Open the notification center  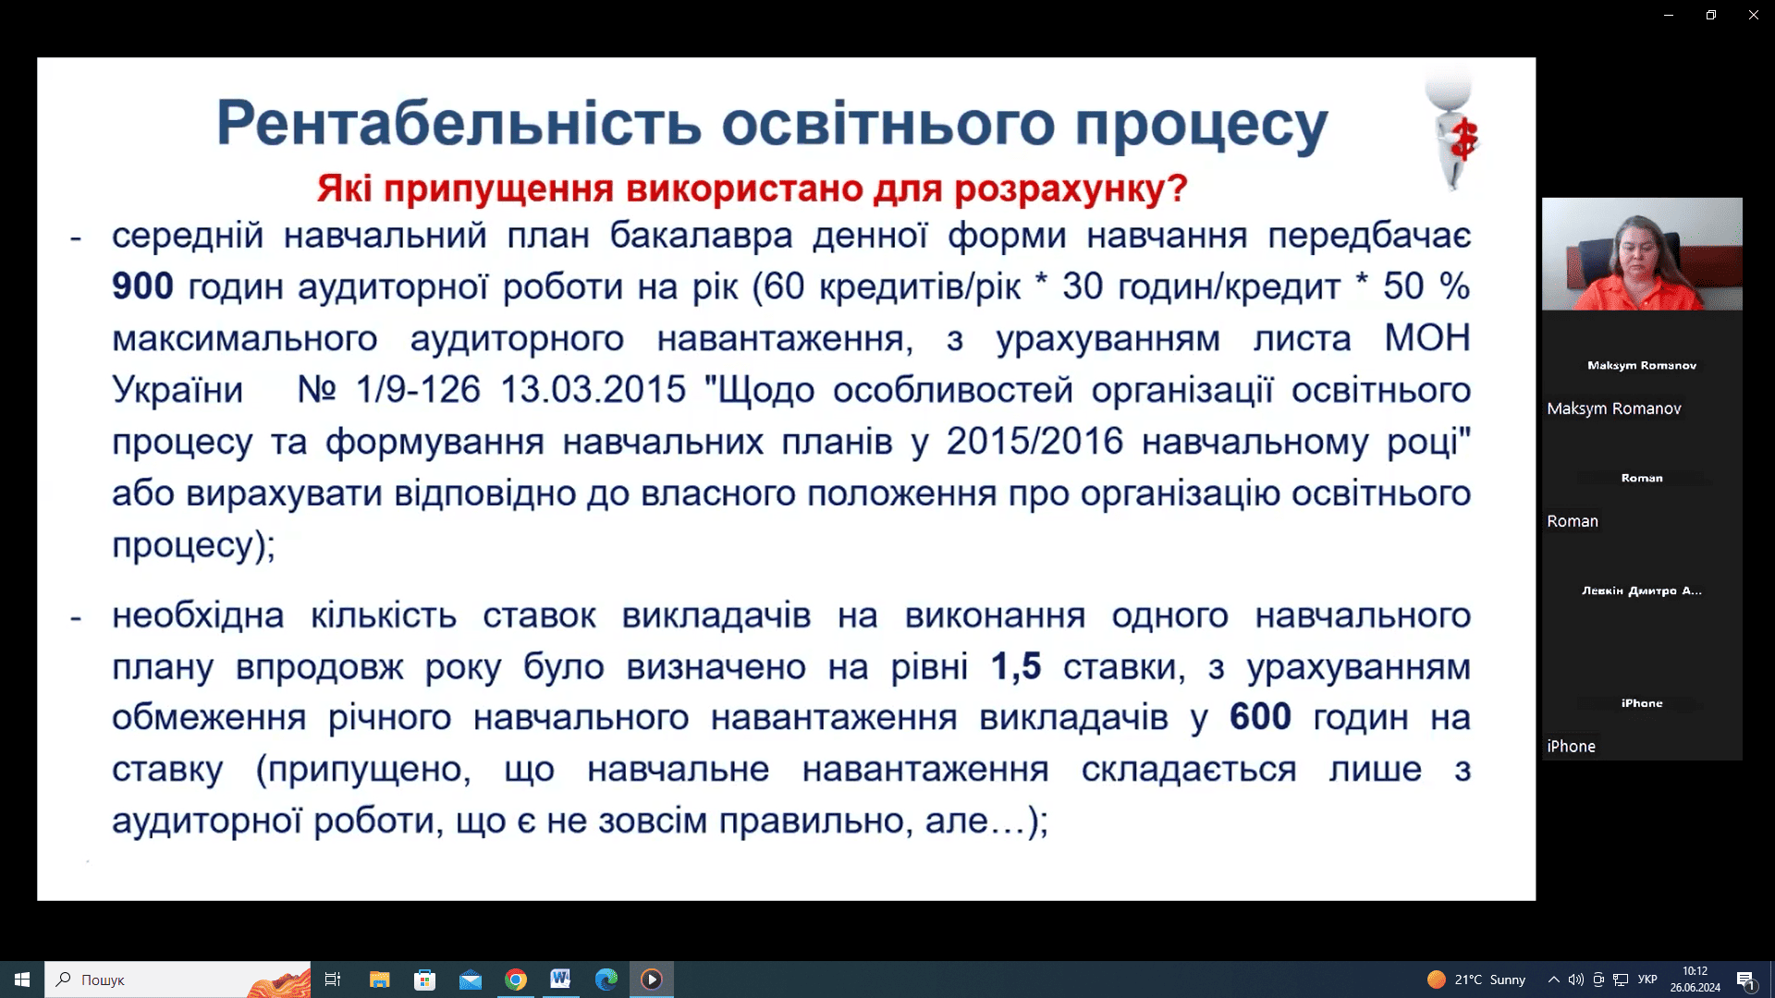1745,980
